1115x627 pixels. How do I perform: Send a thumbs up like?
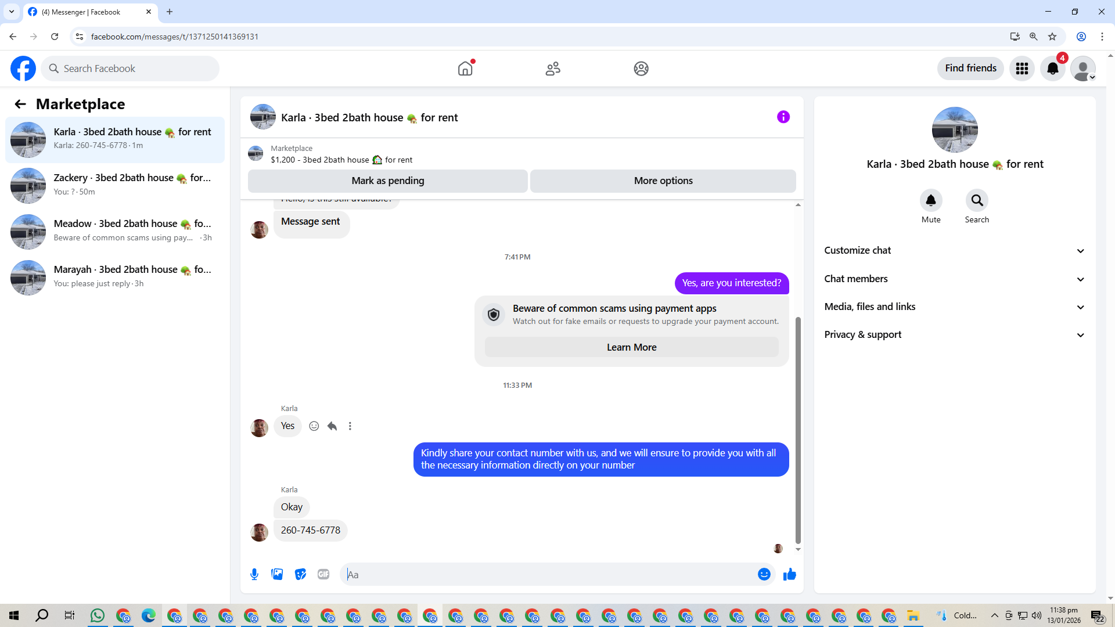[790, 575]
